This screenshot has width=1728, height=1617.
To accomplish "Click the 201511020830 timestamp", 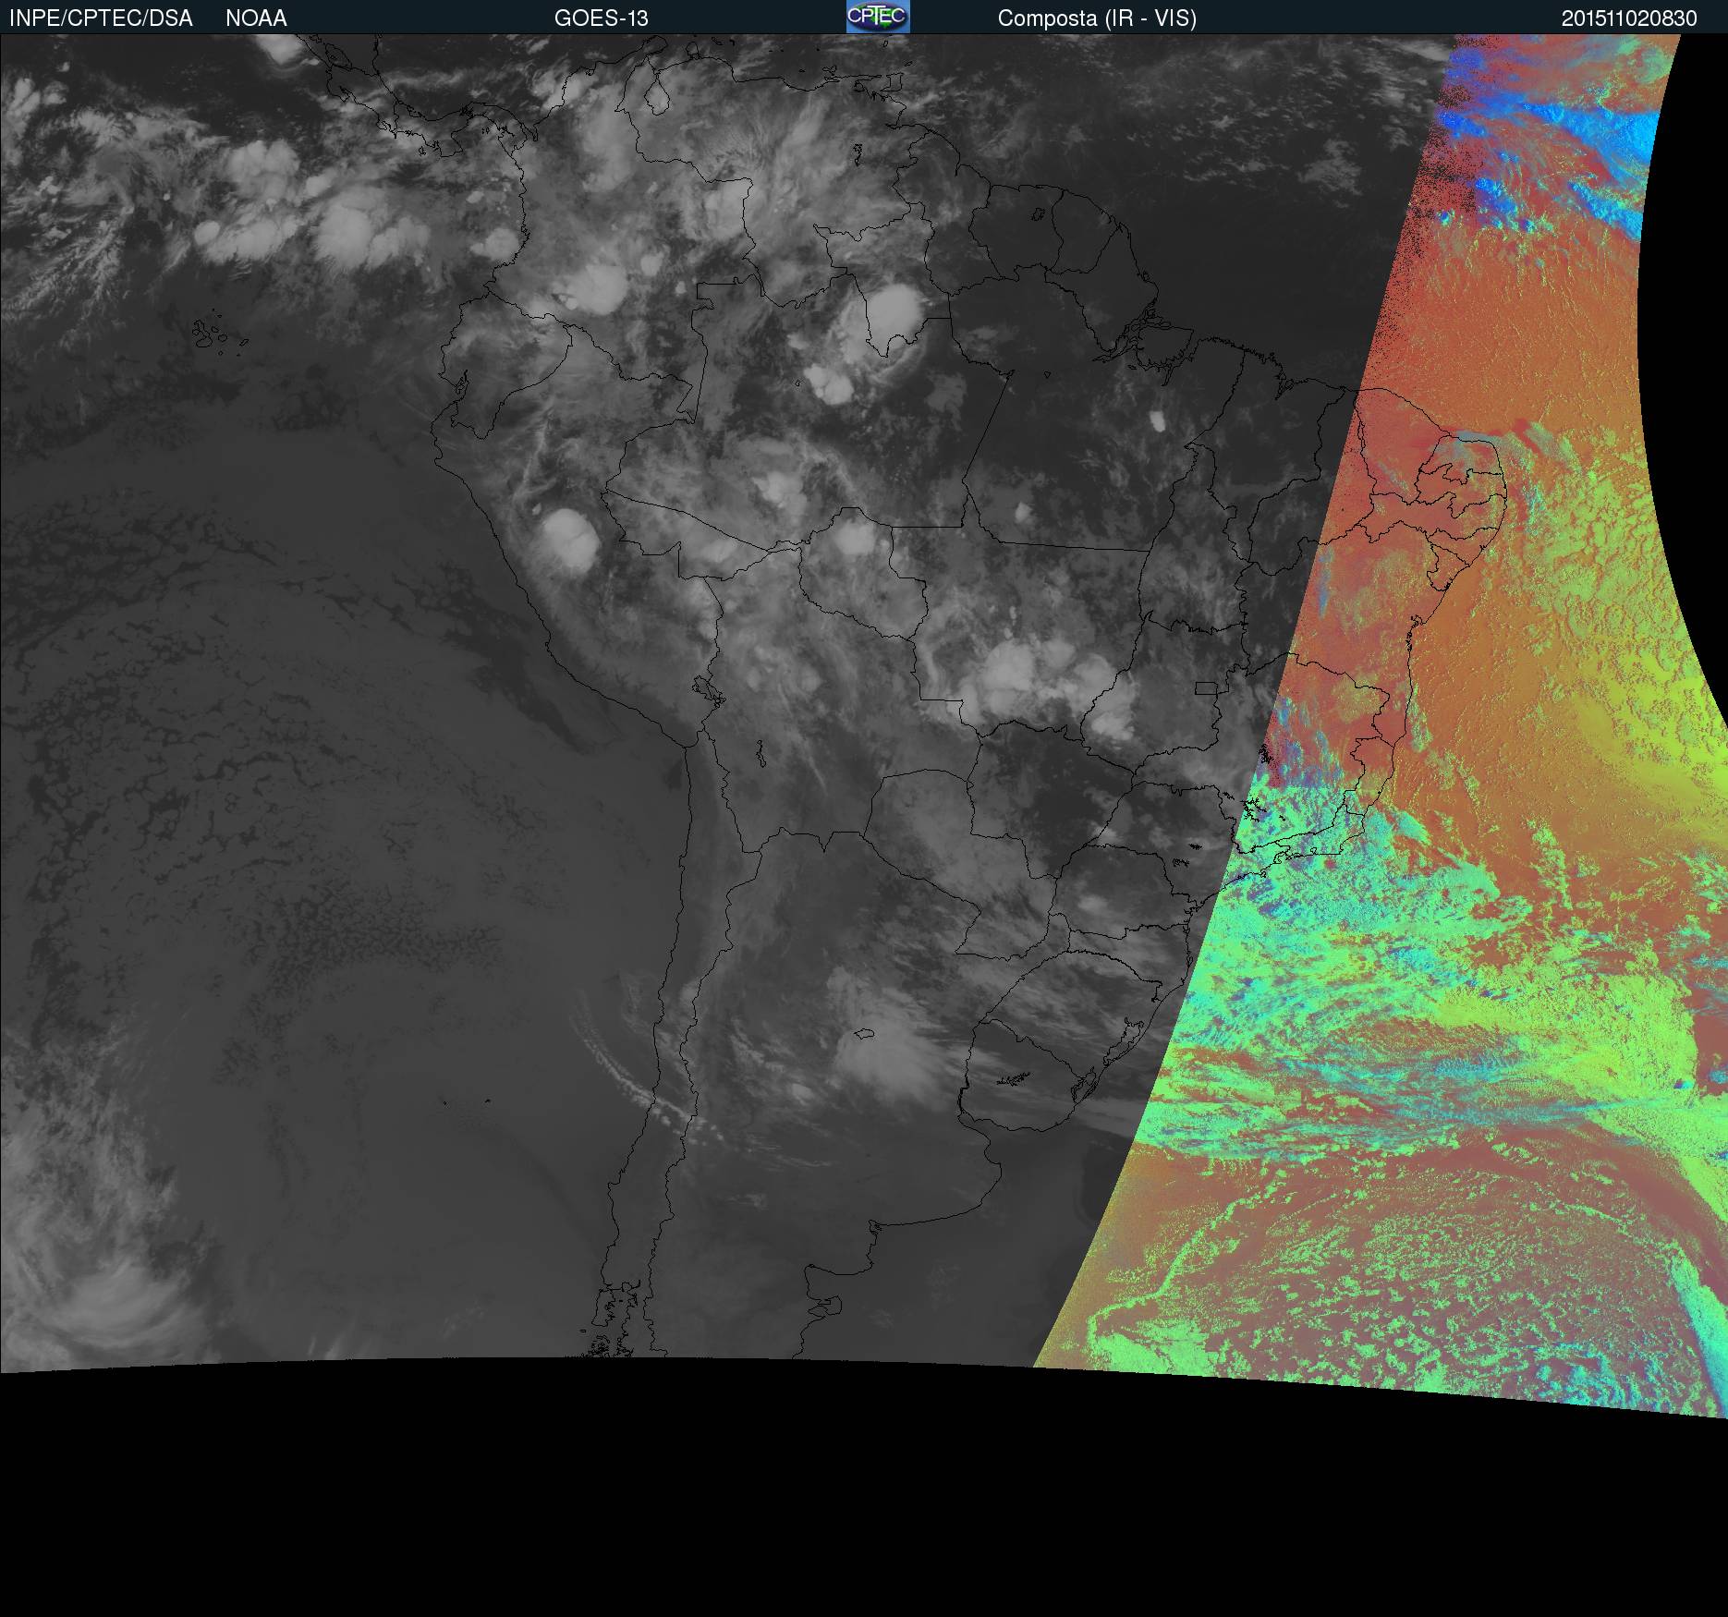I will (x=1629, y=18).
